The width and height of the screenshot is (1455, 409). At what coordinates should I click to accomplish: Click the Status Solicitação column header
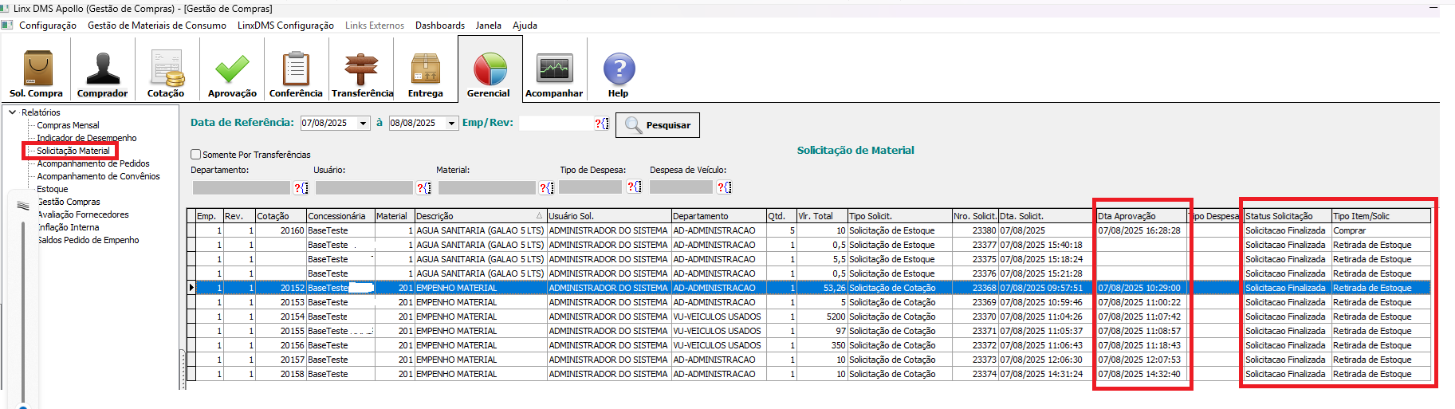pos(1288,216)
